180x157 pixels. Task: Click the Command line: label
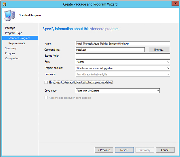[x=52, y=50]
